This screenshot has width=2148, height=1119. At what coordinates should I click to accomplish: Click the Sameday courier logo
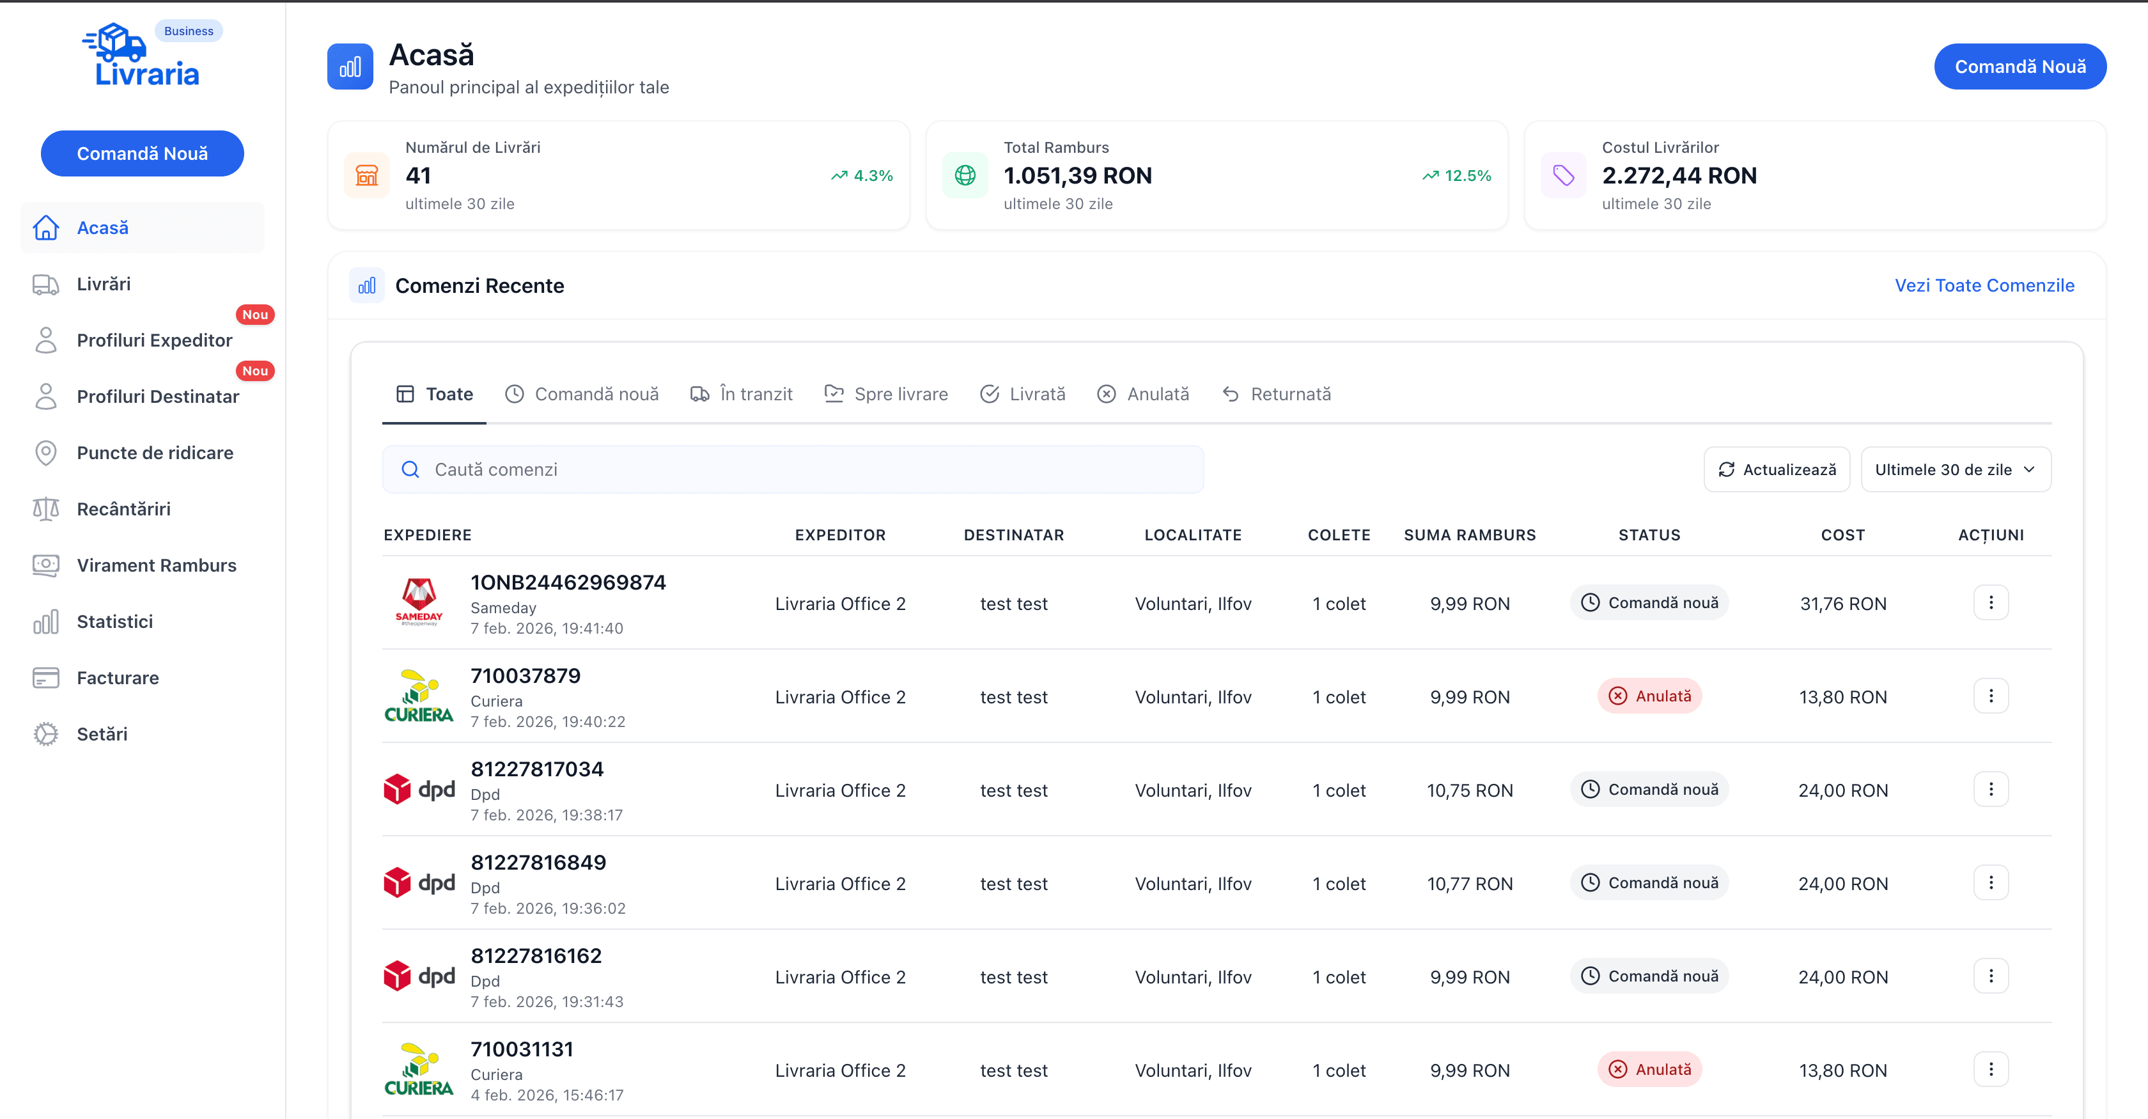pos(419,602)
